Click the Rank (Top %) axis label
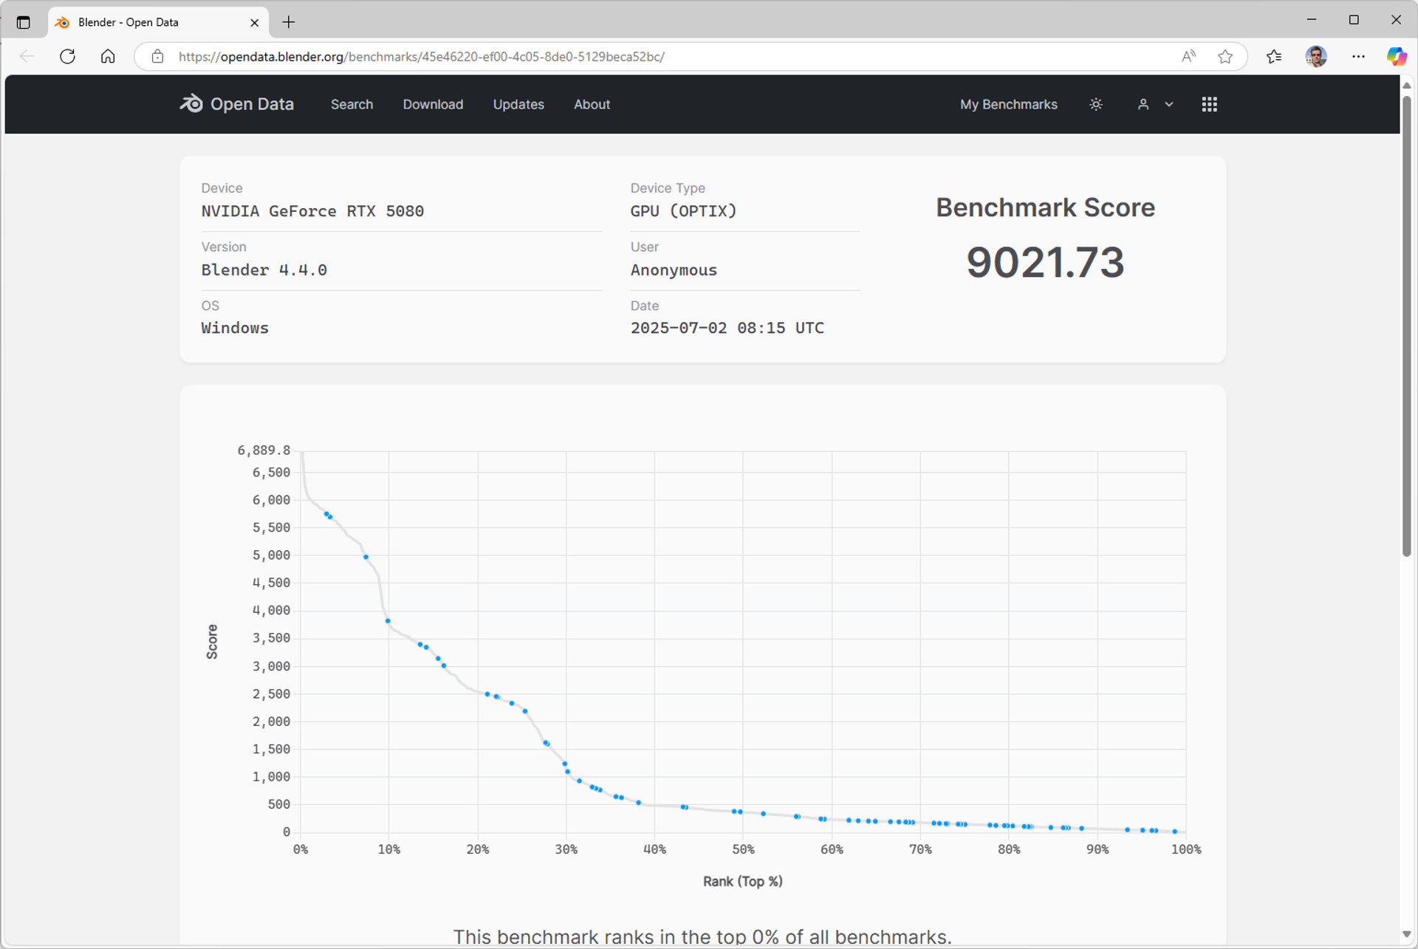The image size is (1418, 949). pyautogui.click(x=742, y=881)
